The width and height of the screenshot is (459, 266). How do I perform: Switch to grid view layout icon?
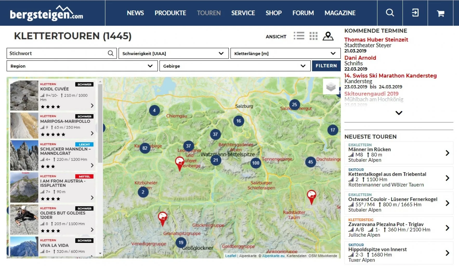point(313,36)
